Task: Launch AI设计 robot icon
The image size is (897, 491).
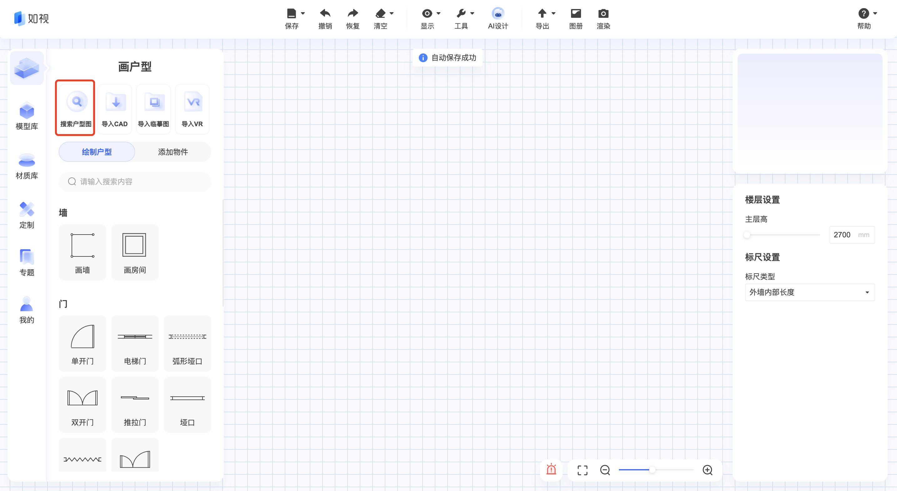Action: coord(498,13)
